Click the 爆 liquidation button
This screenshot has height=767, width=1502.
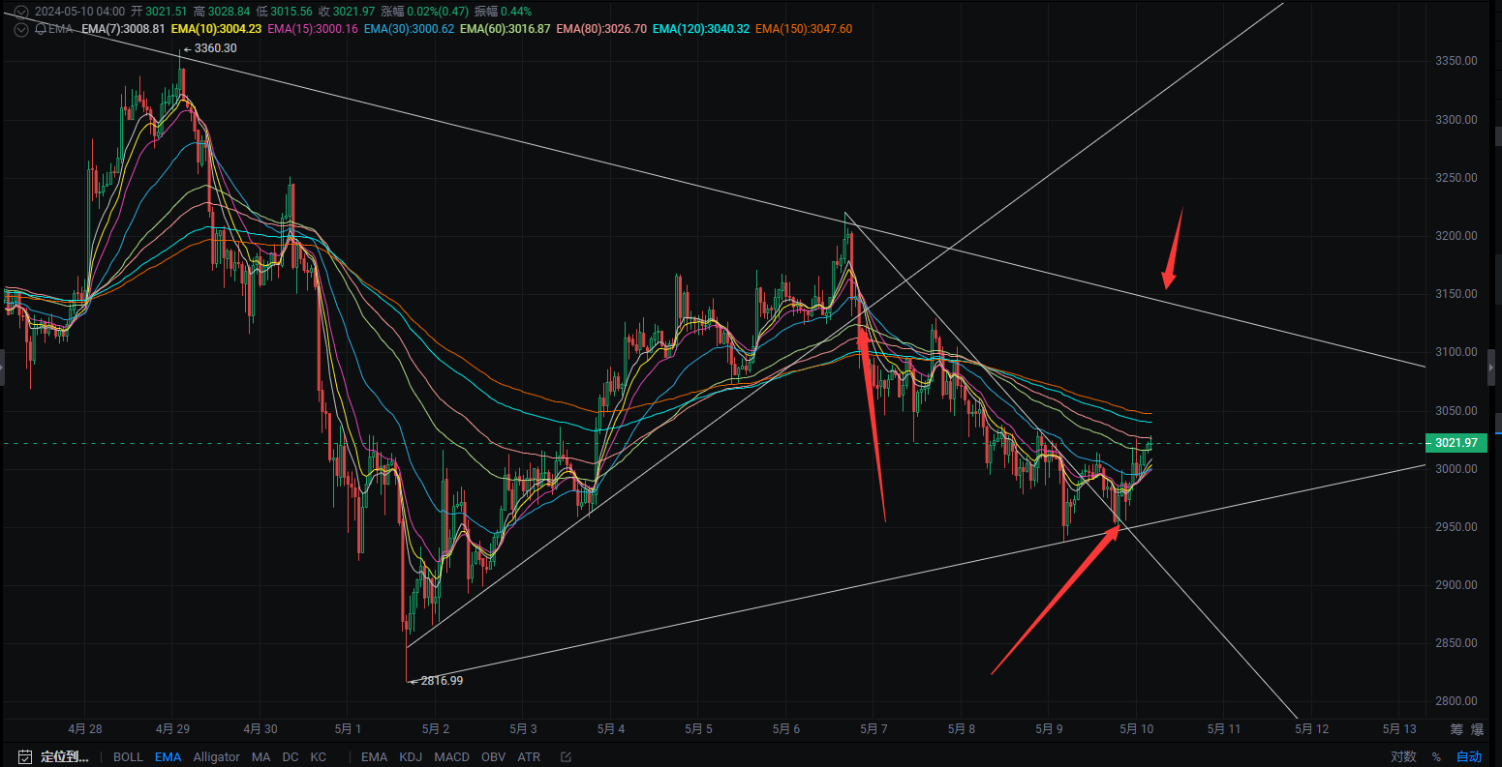1476,729
